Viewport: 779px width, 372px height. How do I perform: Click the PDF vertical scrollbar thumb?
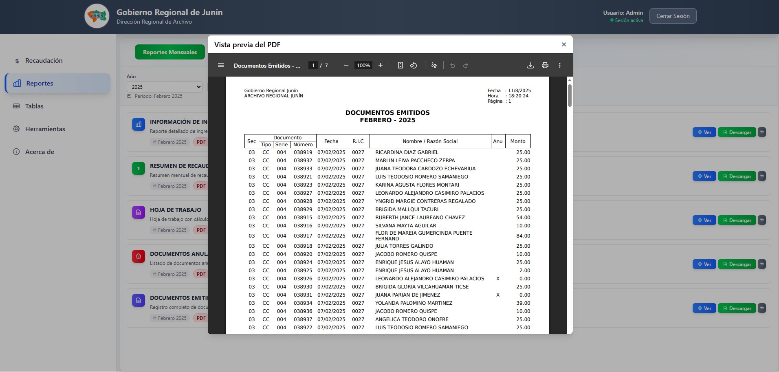[570, 95]
